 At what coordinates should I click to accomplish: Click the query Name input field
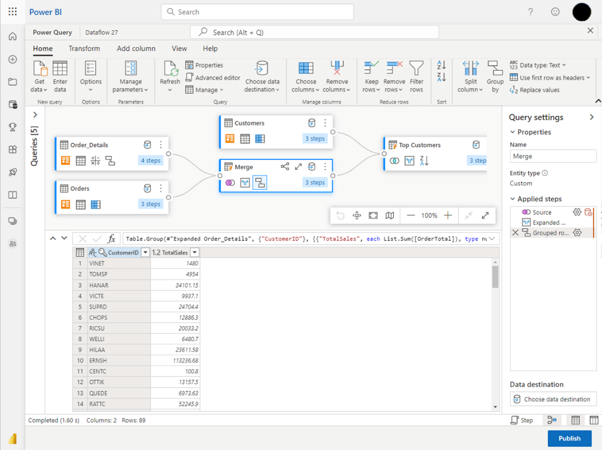point(553,156)
